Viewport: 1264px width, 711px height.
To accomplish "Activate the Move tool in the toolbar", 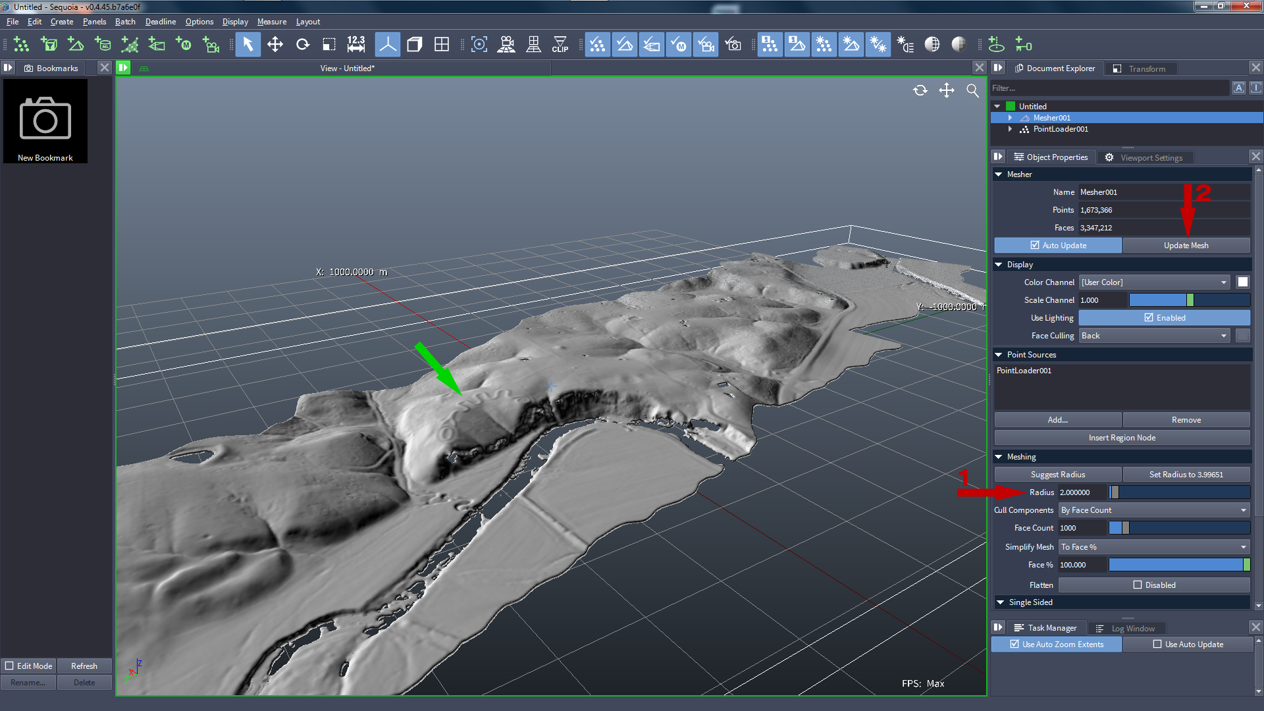I will coord(275,45).
